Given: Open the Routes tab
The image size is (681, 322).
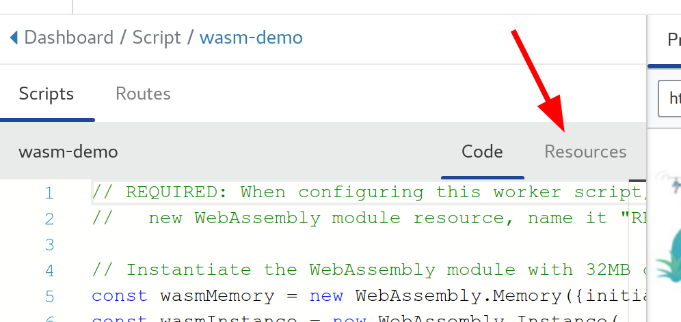Looking at the screenshot, I should click(143, 93).
